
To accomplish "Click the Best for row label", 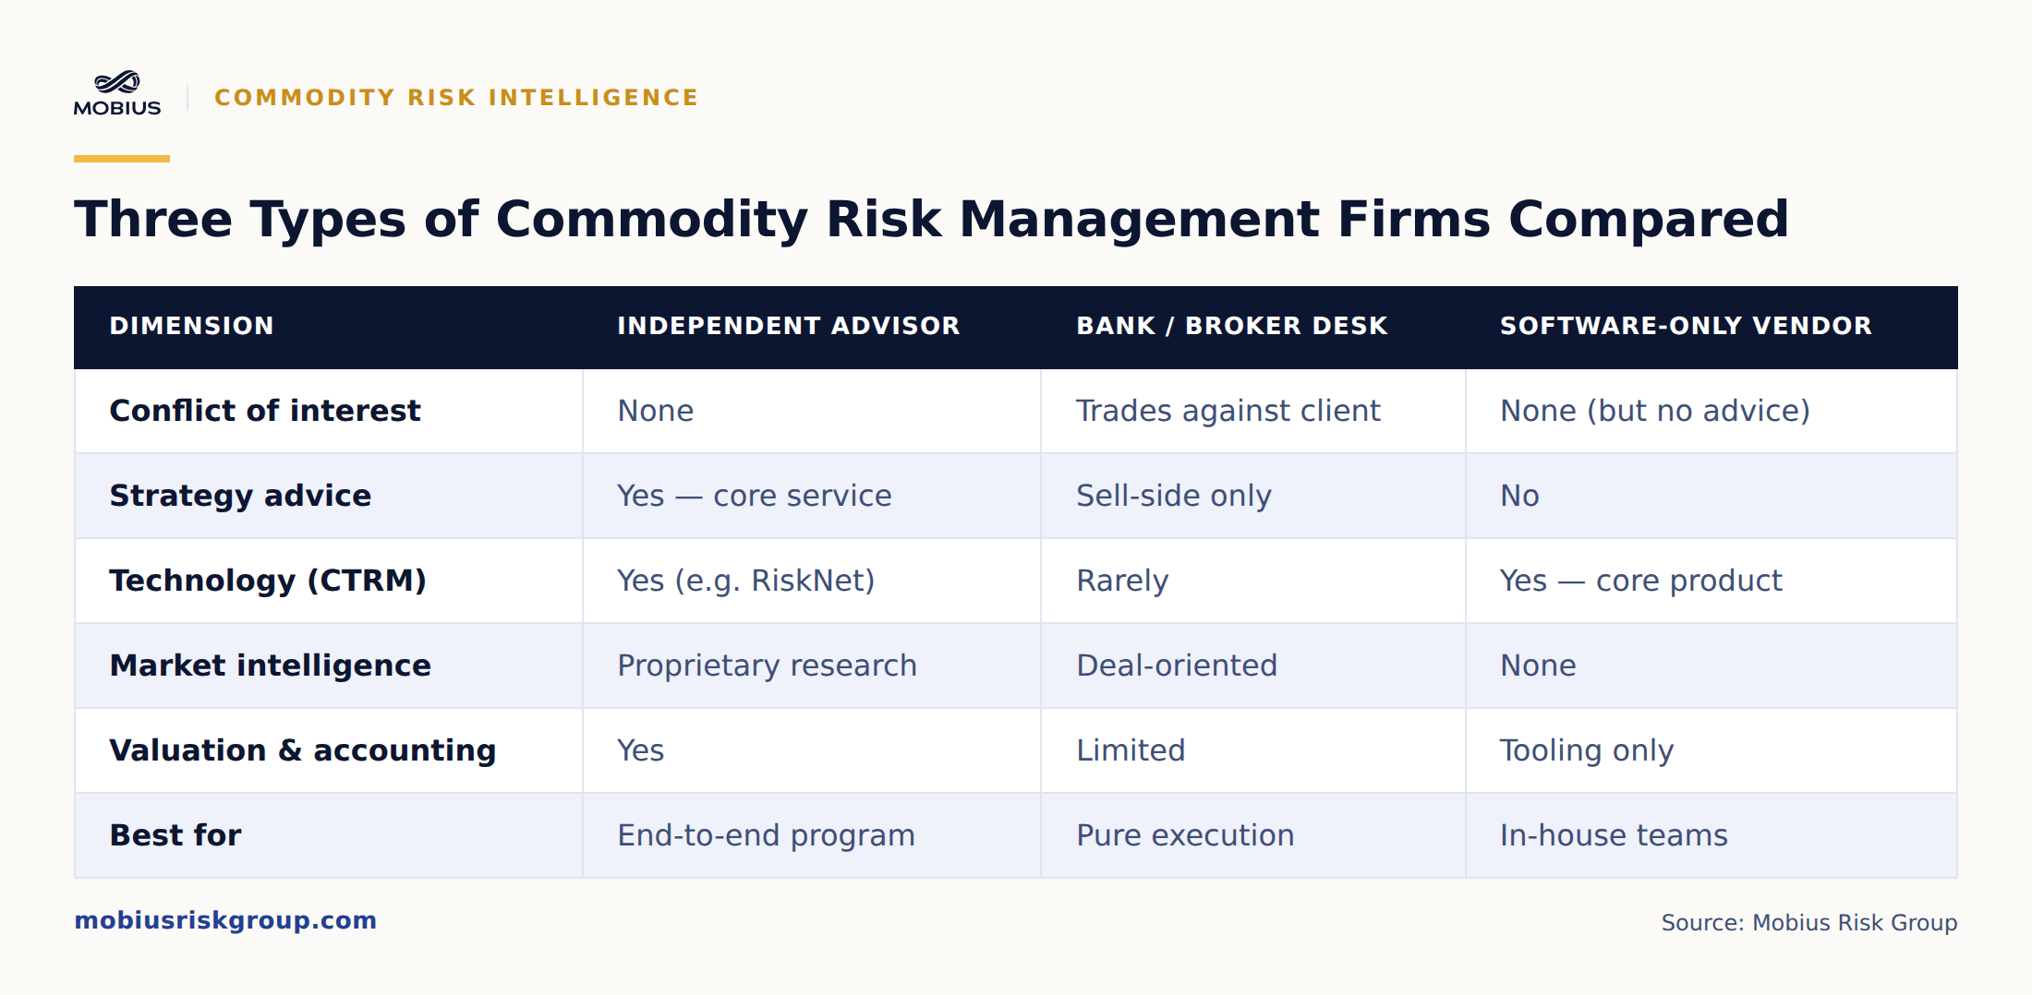I will (175, 835).
